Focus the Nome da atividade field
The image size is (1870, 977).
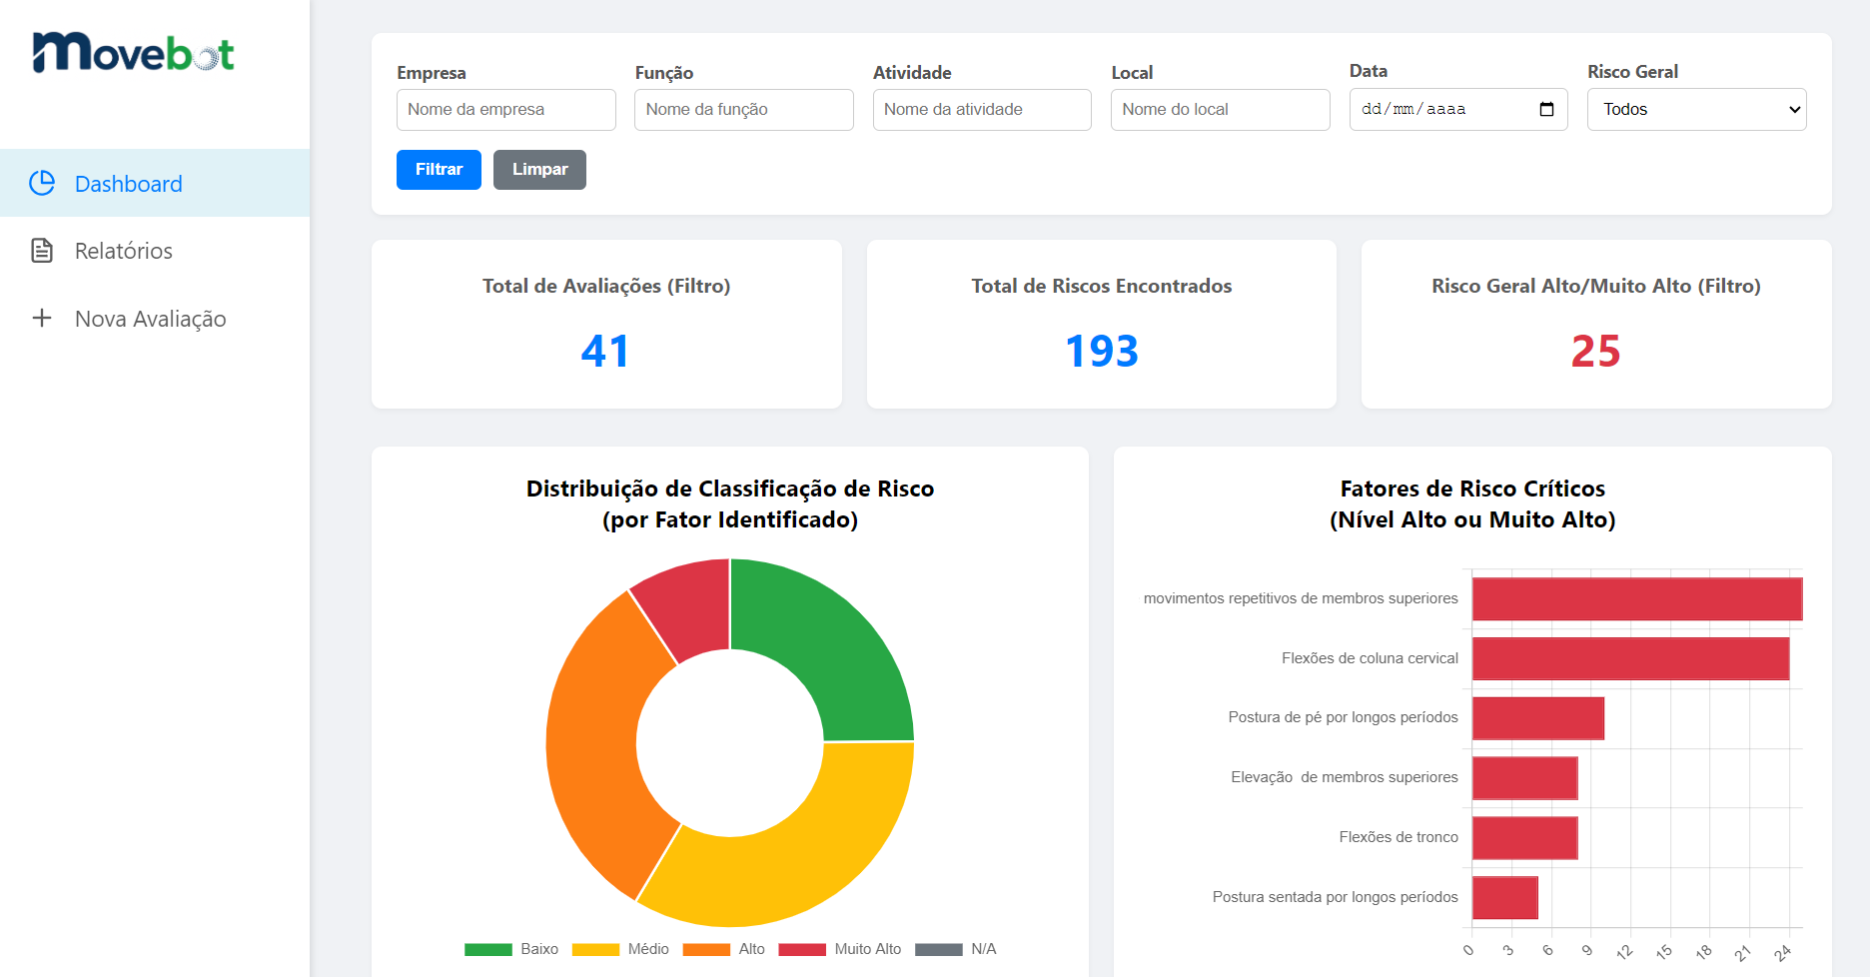982,110
